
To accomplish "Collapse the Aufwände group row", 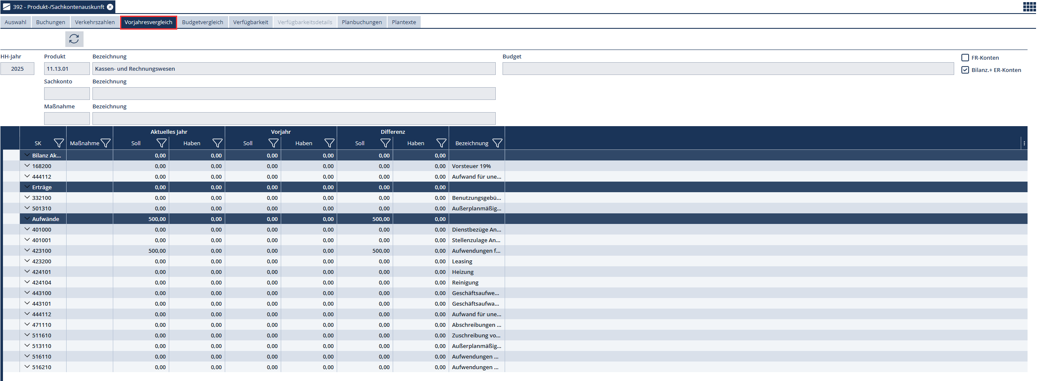I will pyautogui.click(x=27, y=219).
